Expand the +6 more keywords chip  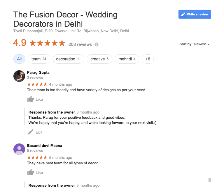point(148,59)
